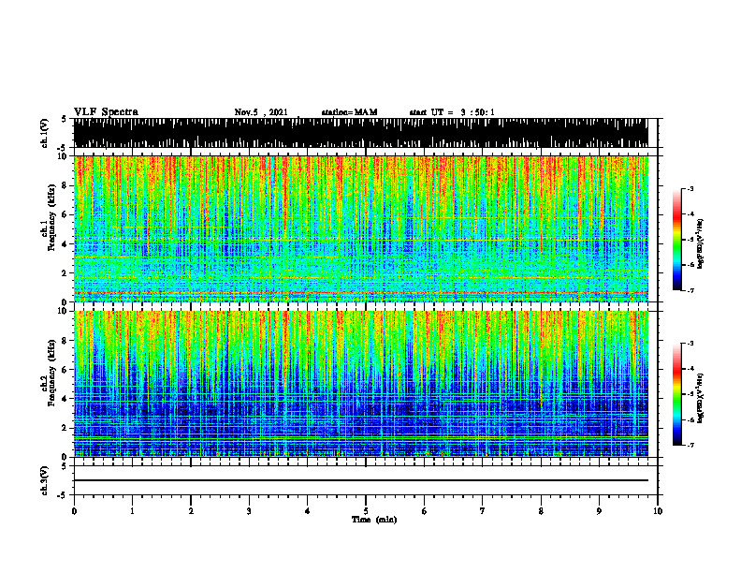Click the 'ch.1(V)' waveform axis label
The height and width of the screenshot is (573, 741).
[x=44, y=133]
